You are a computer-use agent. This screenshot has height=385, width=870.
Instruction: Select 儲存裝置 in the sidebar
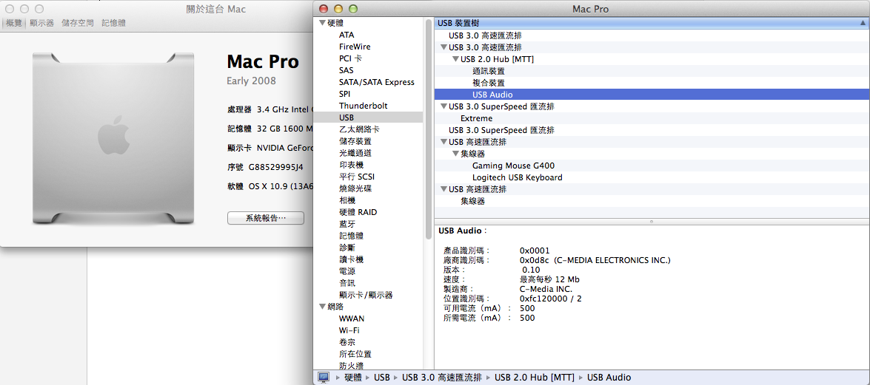point(355,141)
